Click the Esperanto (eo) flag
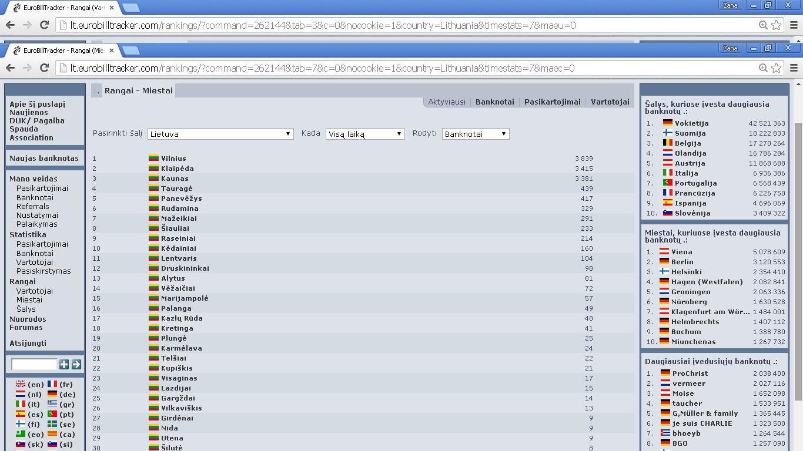Viewport: 803px width, 451px height. point(21,435)
